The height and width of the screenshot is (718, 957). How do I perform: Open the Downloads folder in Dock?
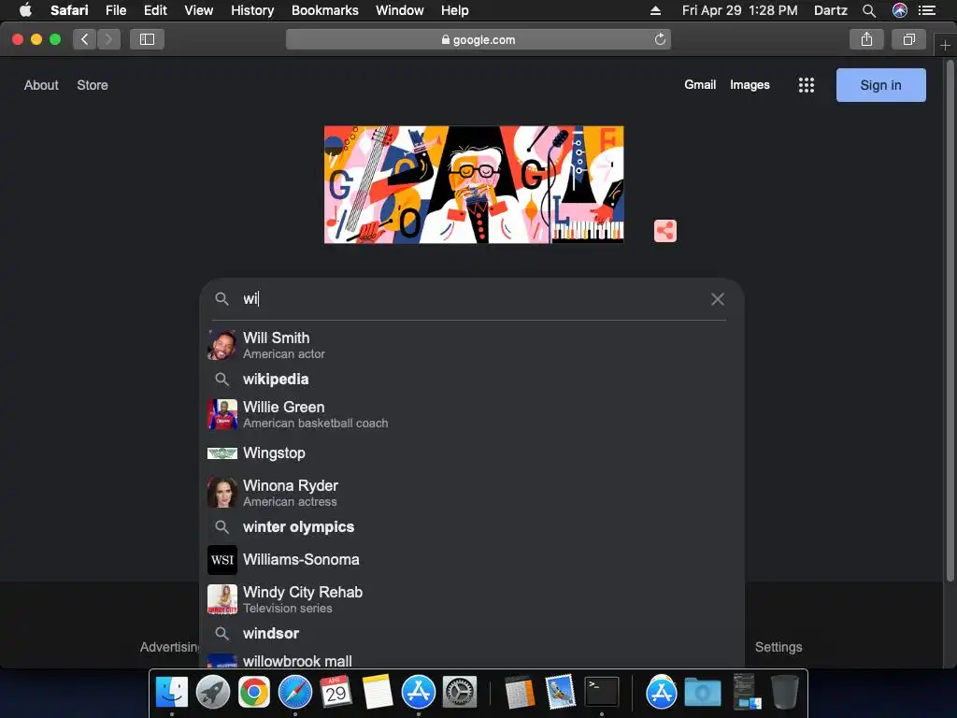[x=703, y=692]
